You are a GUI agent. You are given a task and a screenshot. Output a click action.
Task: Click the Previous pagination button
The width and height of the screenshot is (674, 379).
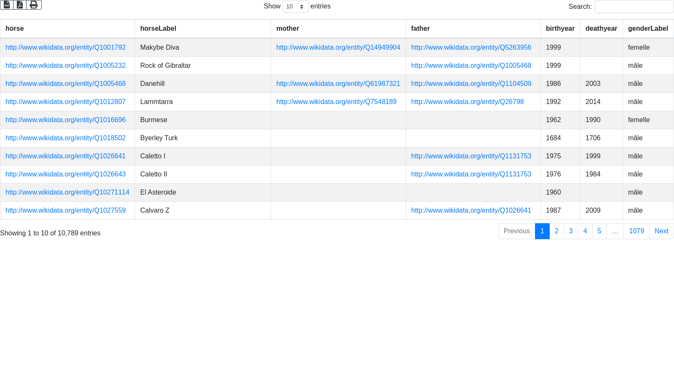pyautogui.click(x=516, y=231)
